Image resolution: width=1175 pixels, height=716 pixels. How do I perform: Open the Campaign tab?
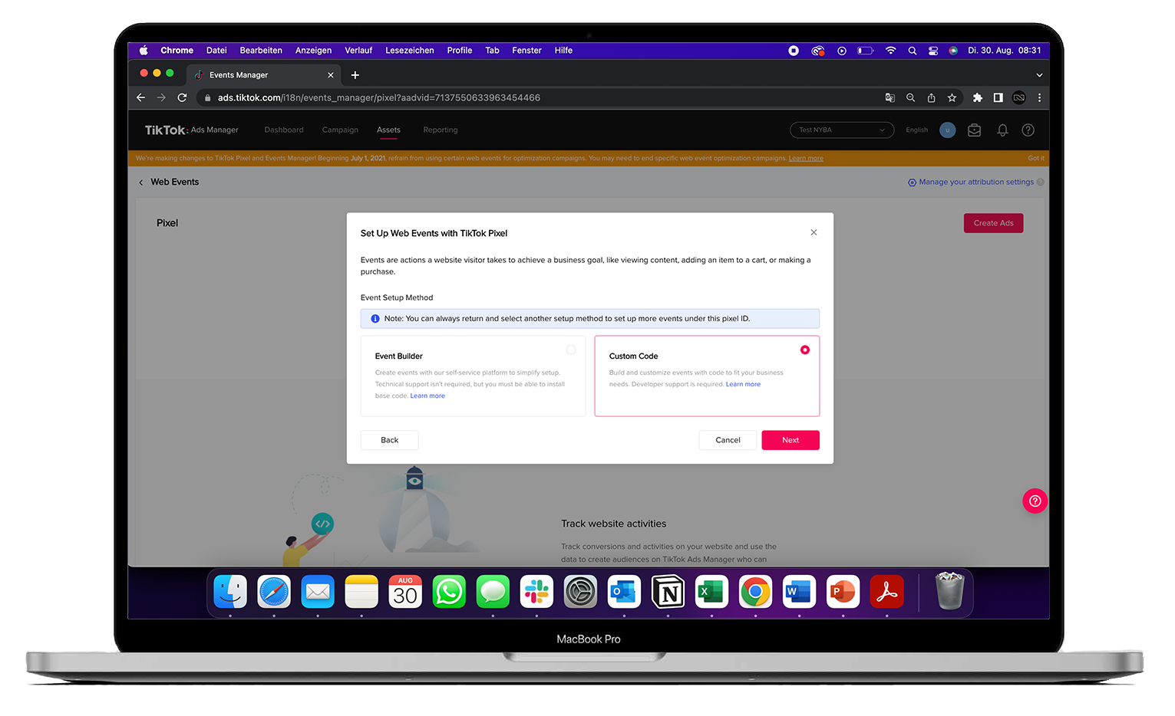340,130
